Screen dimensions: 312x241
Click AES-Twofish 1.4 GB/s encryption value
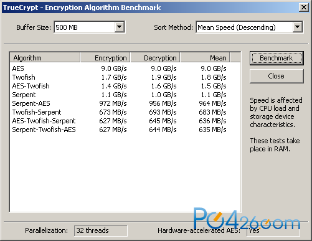click(x=114, y=86)
